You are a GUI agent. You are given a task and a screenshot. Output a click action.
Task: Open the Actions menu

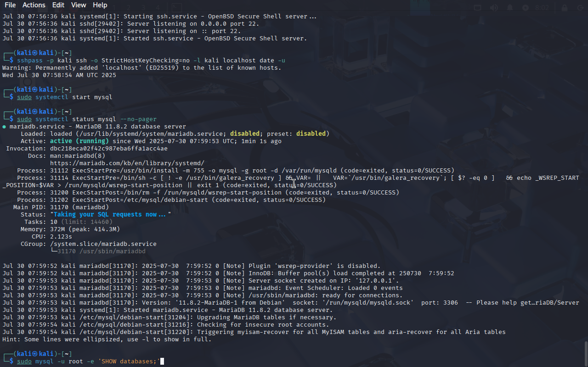tap(34, 5)
